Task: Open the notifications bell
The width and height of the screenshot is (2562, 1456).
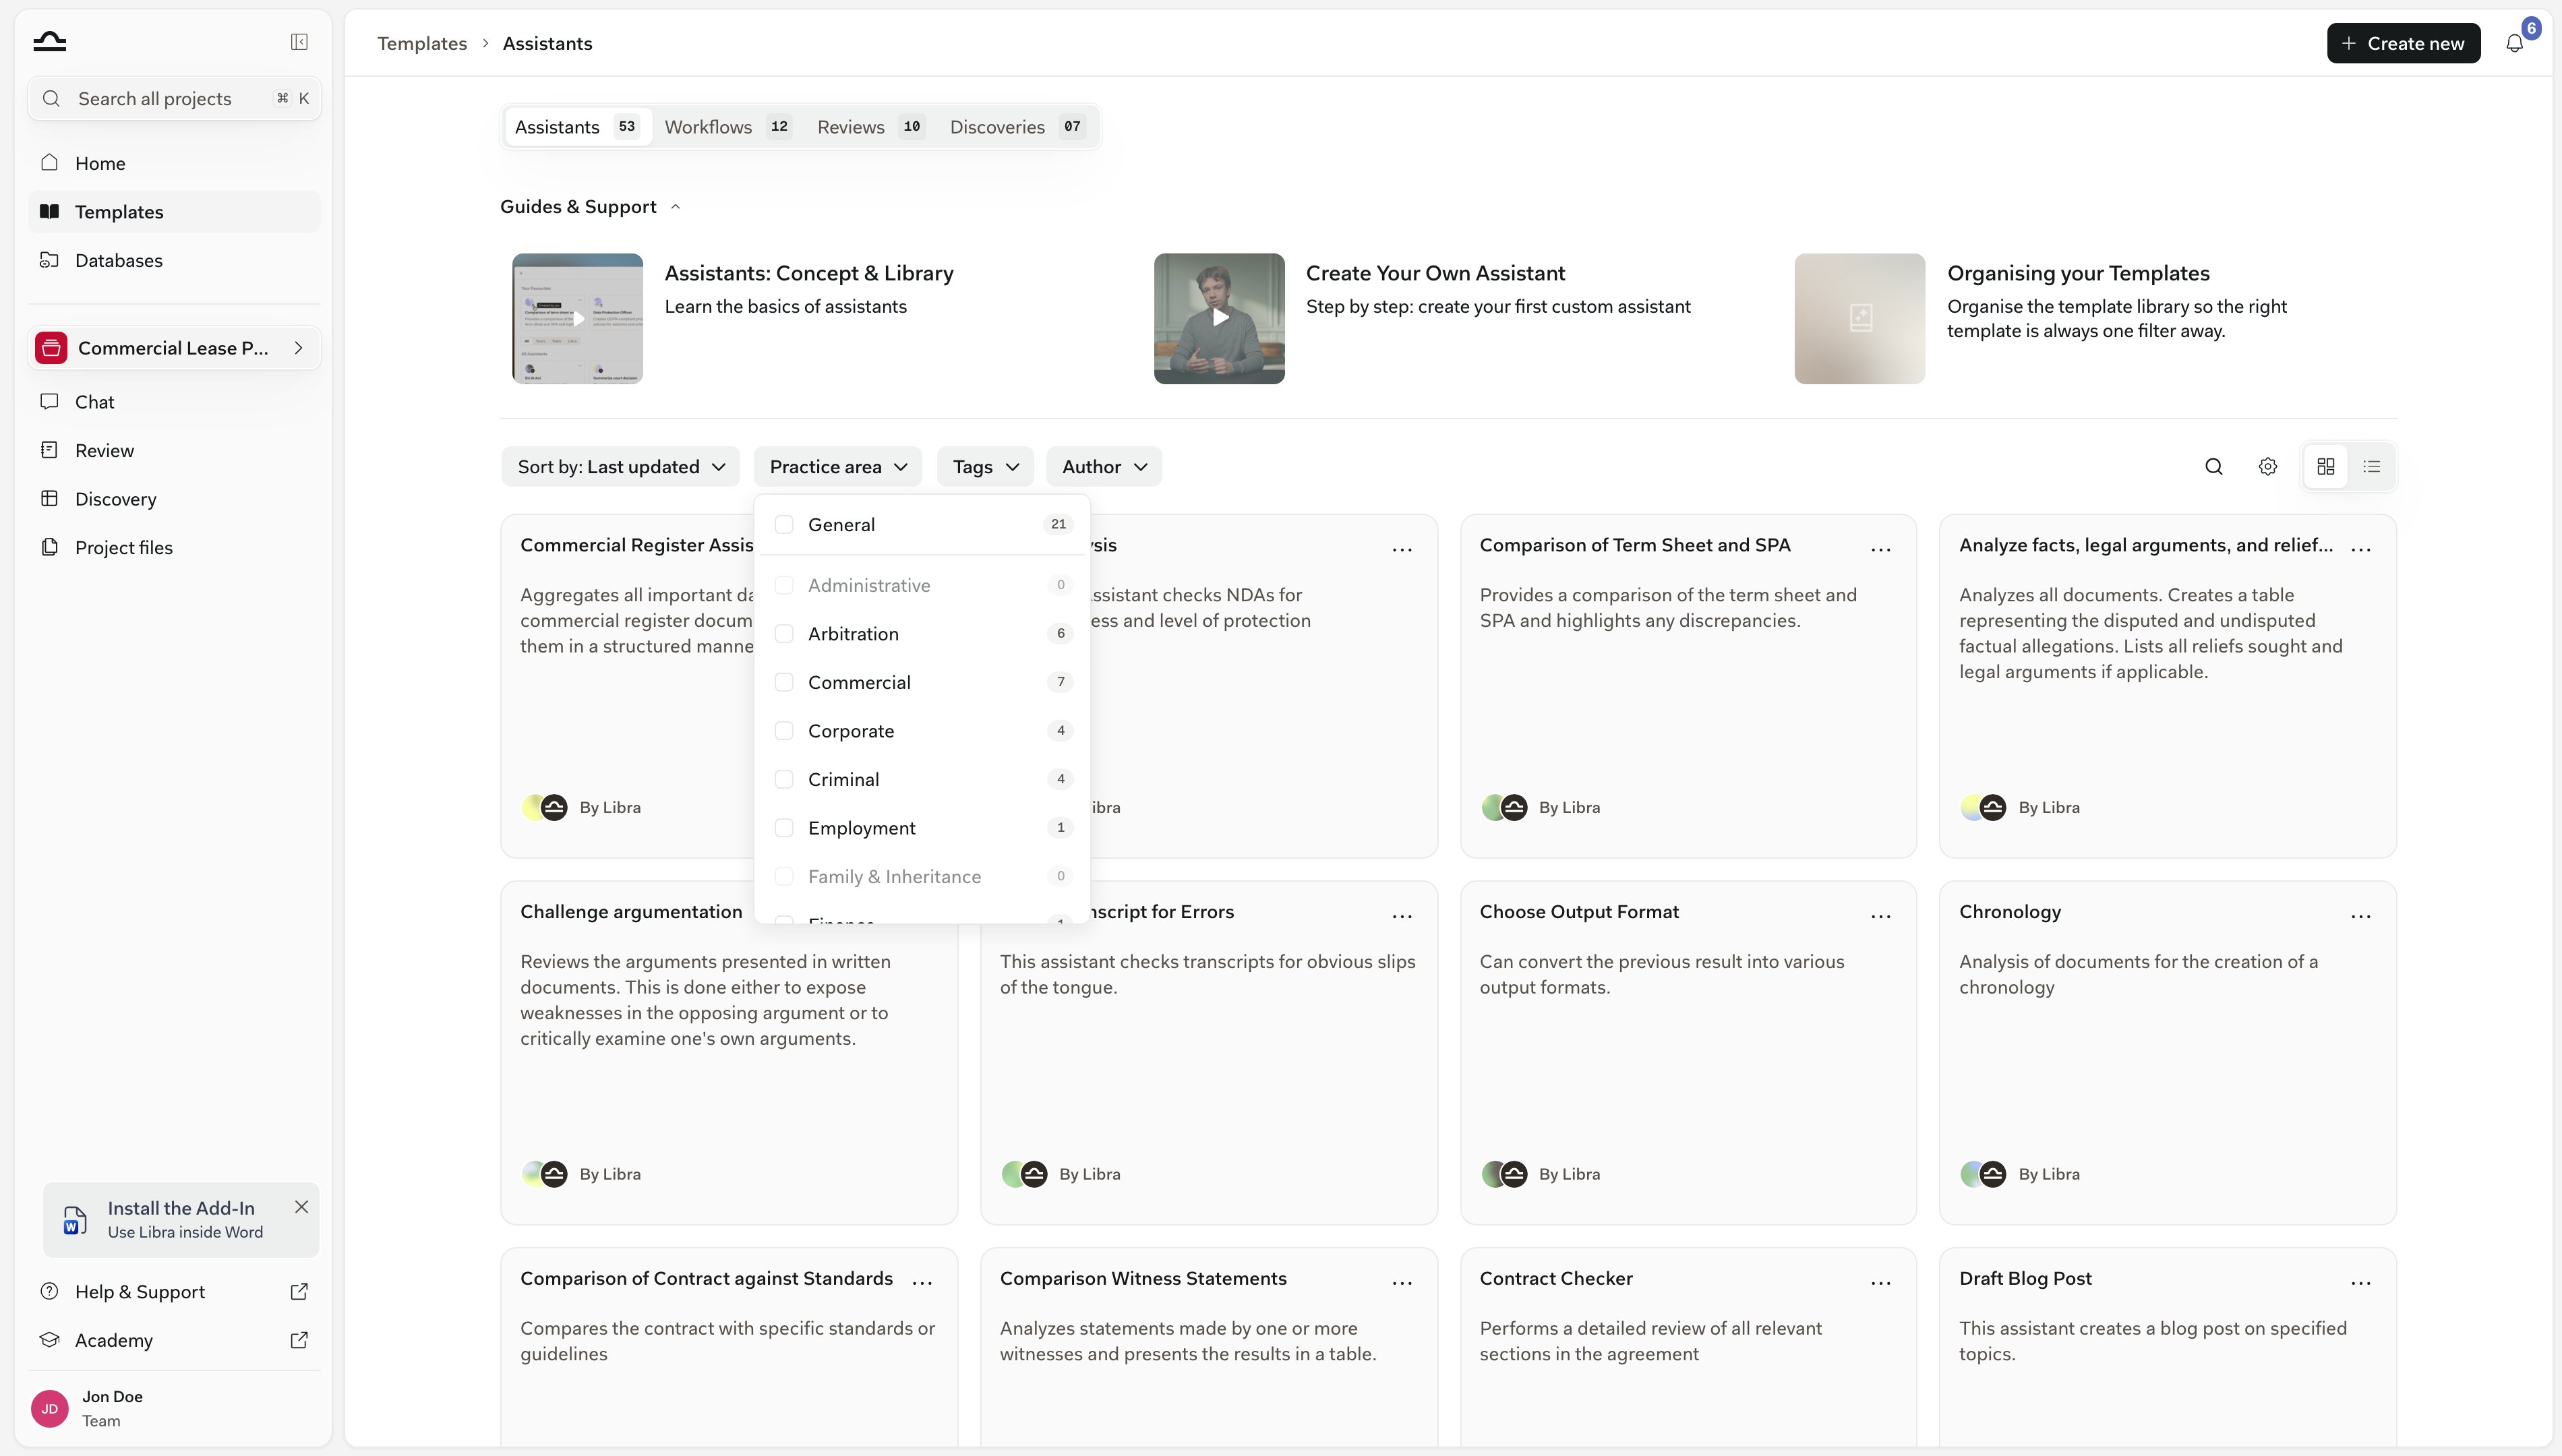Action: point(2514,43)
